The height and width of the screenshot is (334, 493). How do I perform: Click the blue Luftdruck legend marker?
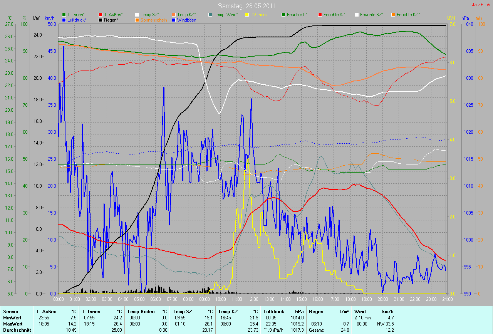64,20
